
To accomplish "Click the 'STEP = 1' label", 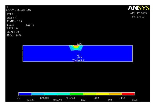I will point(12,14).
